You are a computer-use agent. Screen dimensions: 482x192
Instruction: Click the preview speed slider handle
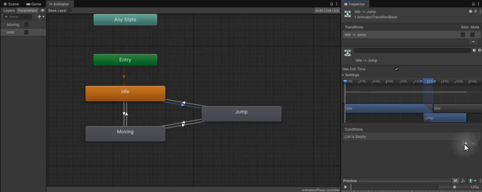pyautogui.click(x=455, y=187)
